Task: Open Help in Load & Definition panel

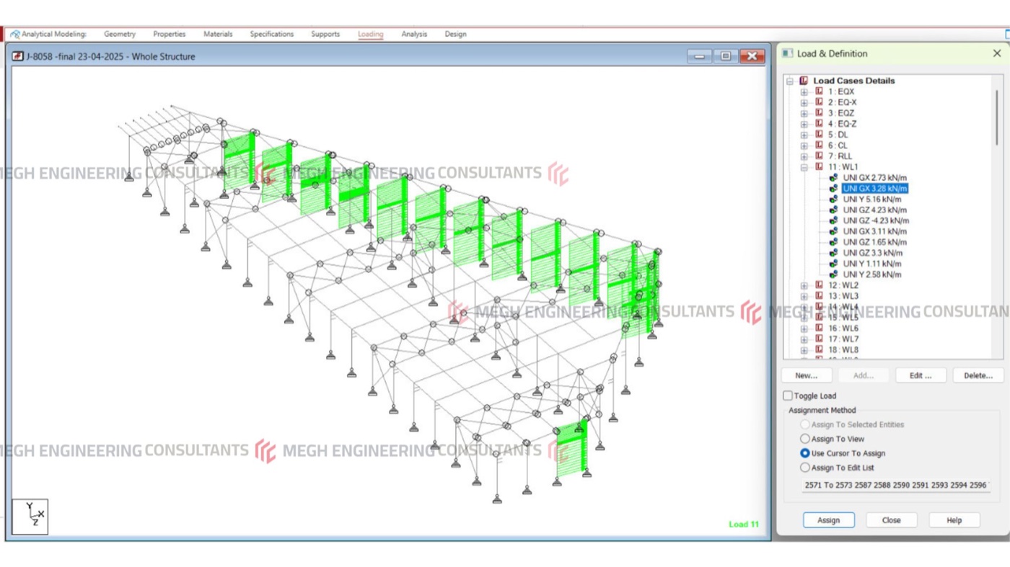Action: (x=954, y=520)
